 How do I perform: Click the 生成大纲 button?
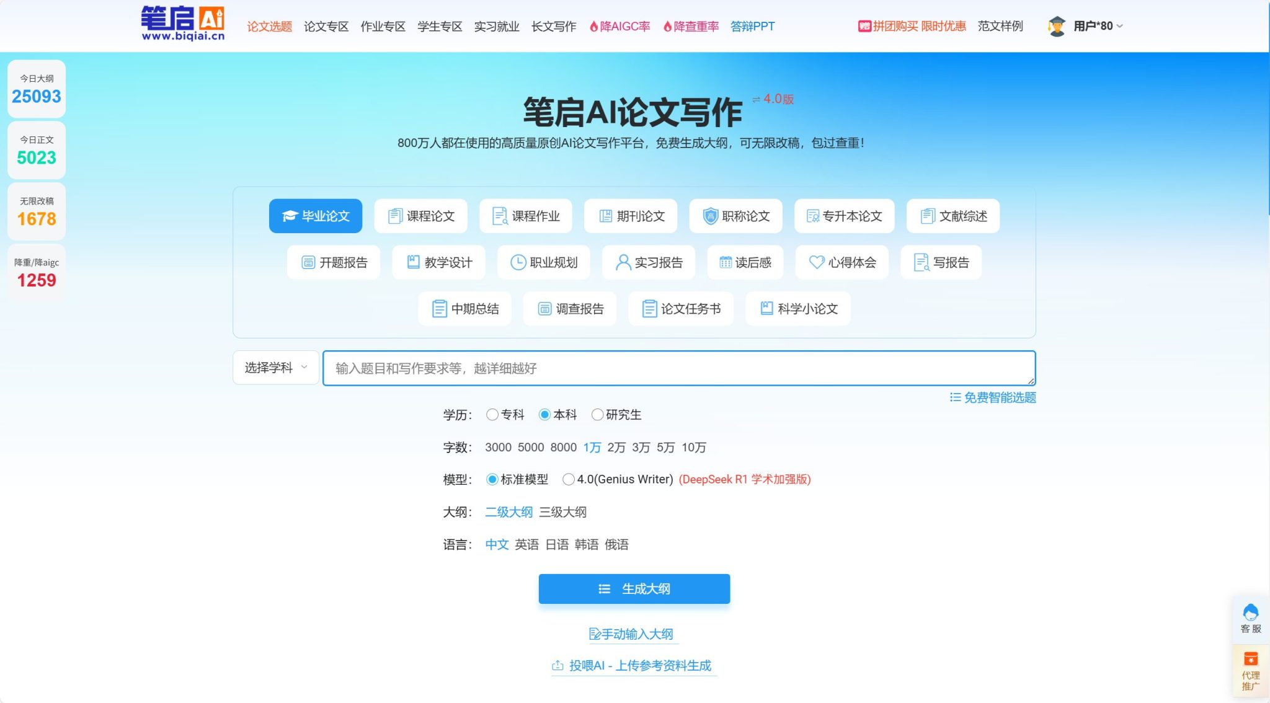click(634, 589)
